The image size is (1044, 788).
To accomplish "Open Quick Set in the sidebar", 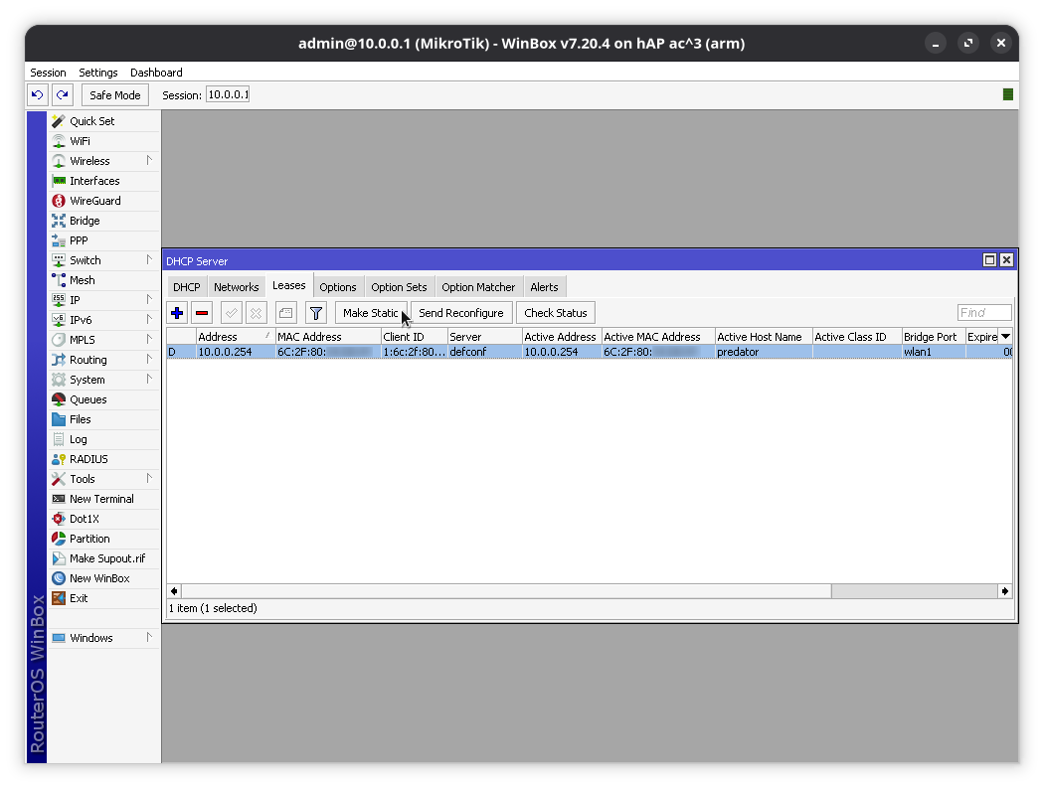I will point(91,121).
